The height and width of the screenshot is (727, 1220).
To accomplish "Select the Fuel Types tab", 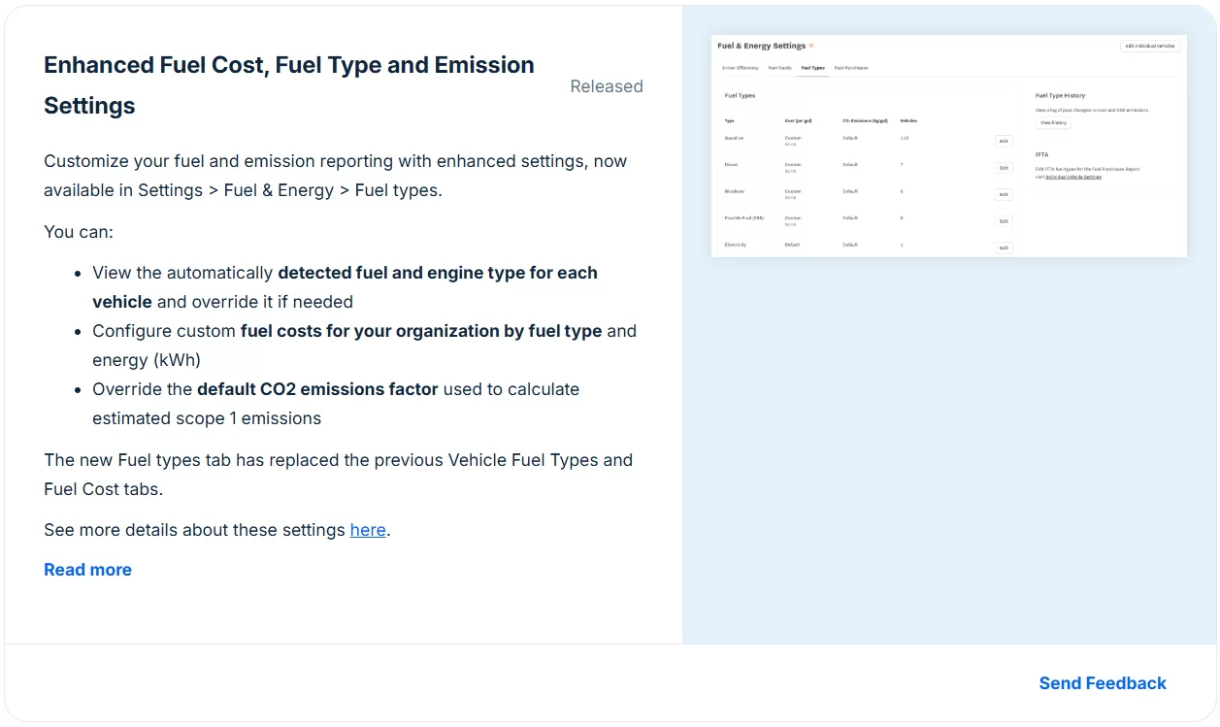I will click(x=812, y=68).
